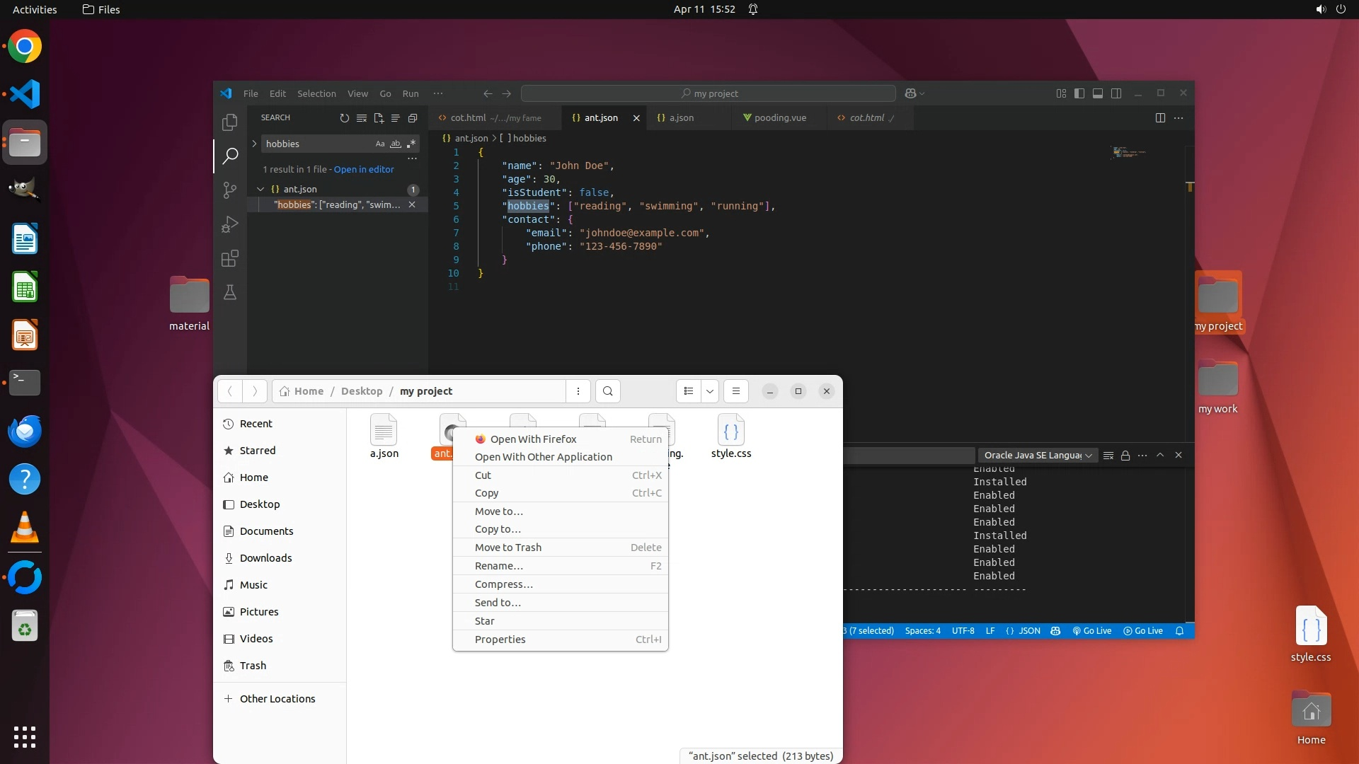The height and width of the screenshot is (764, 1359).
Task: Open the Oracle Java SE Language dropdown
Action: 1038,455
